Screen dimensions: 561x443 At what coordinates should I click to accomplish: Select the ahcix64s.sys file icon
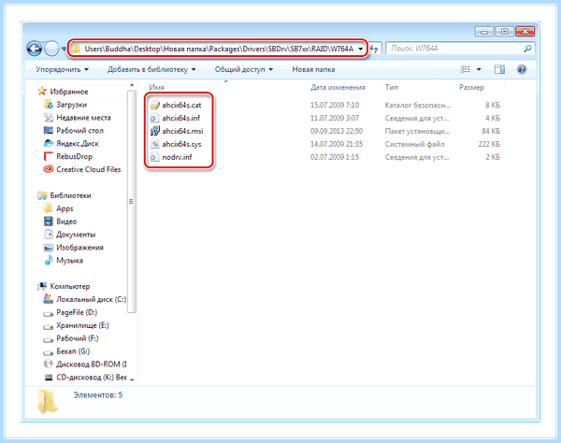point(154,144)
